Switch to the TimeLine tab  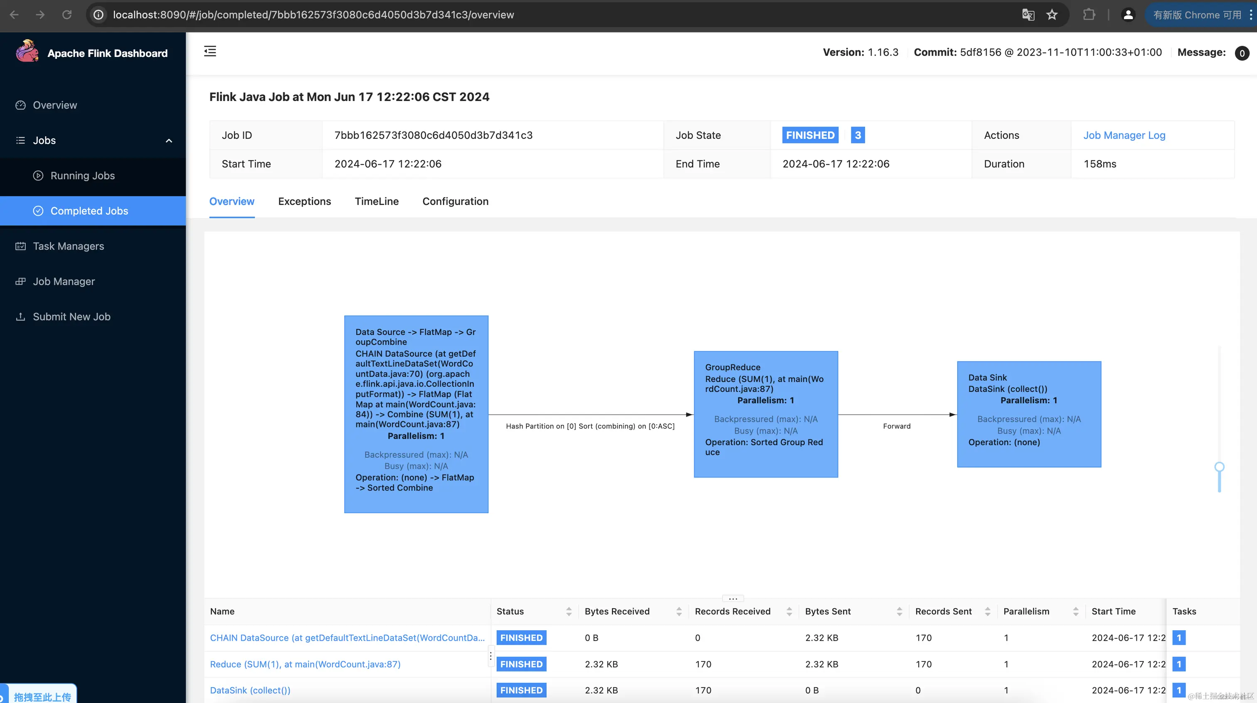point(376,201)
